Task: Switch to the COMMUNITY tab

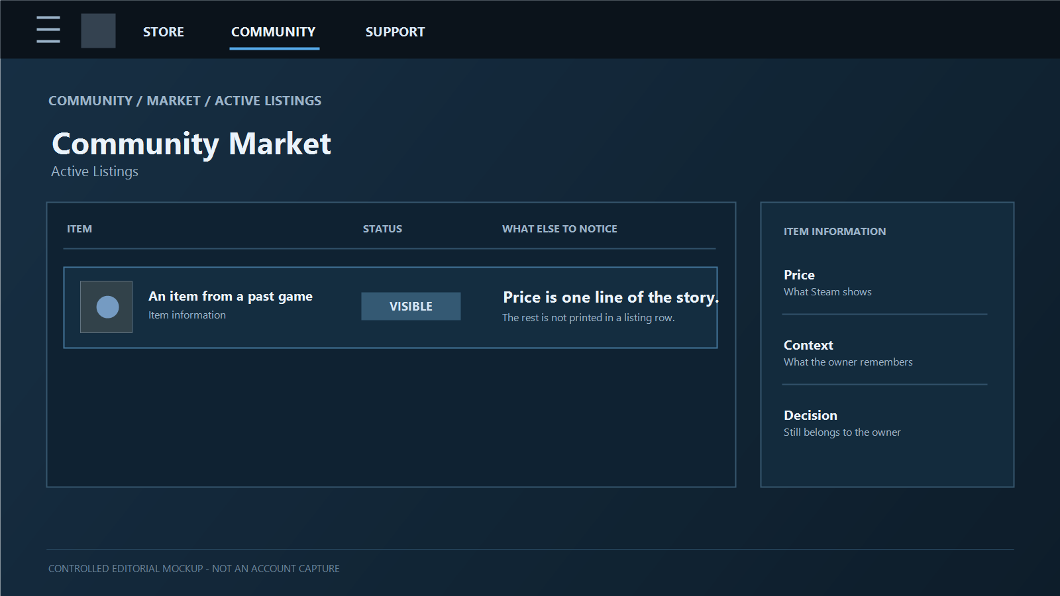Action: [274, 32]
